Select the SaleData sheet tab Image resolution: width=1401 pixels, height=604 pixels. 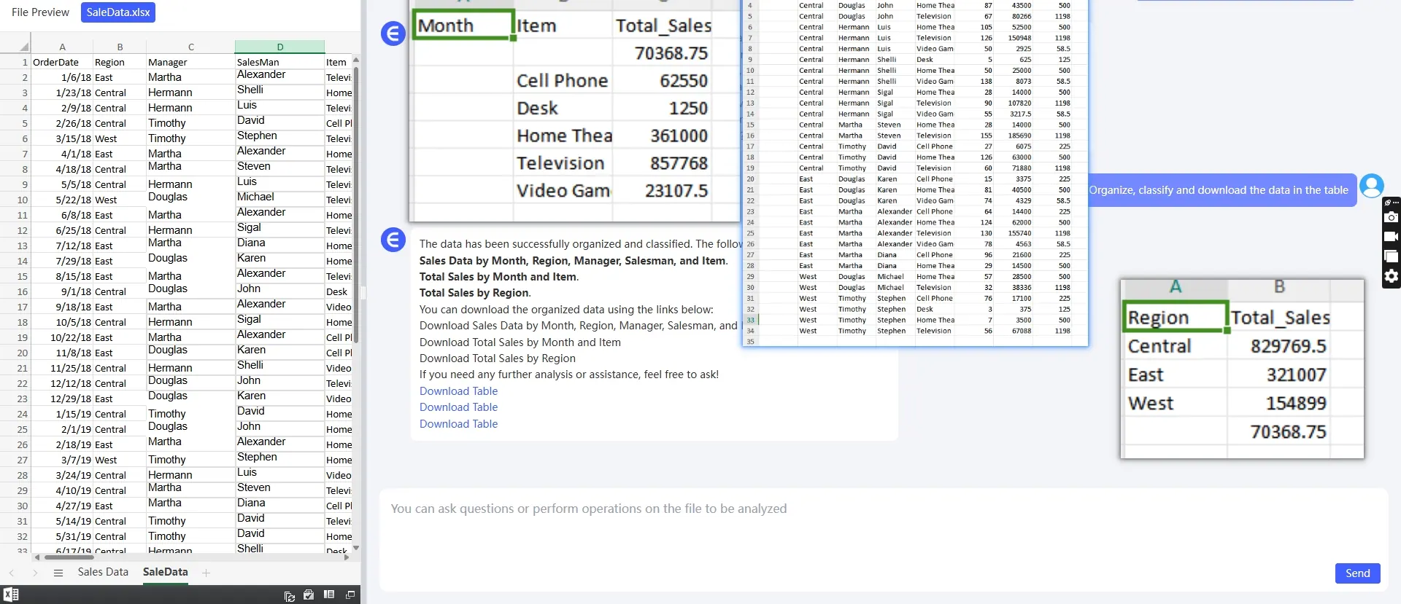pos(165,572)
